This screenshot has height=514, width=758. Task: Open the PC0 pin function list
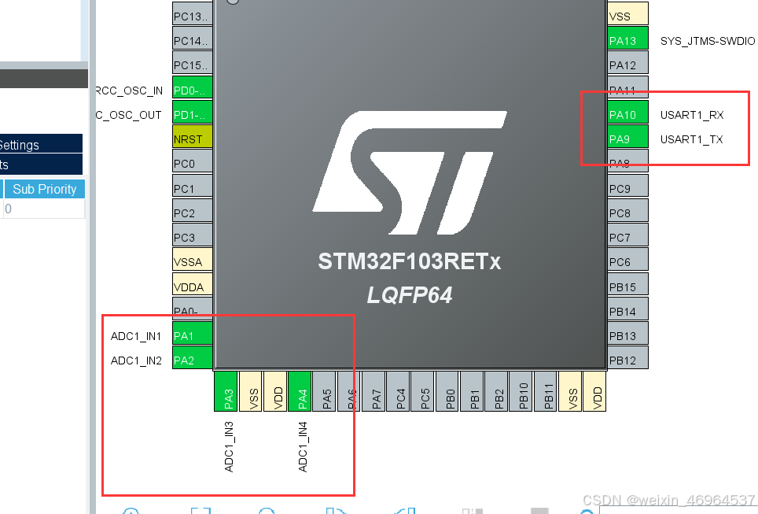pos(191,162)
